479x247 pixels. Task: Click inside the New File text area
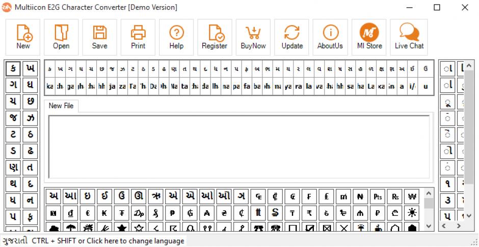tap(239, 146)
